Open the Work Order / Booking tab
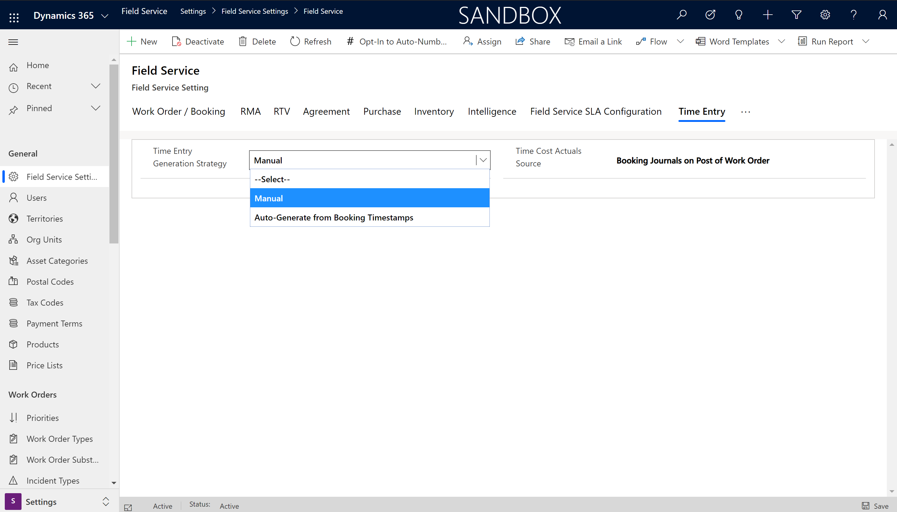 pyautogui.click(x=179, y=111)
